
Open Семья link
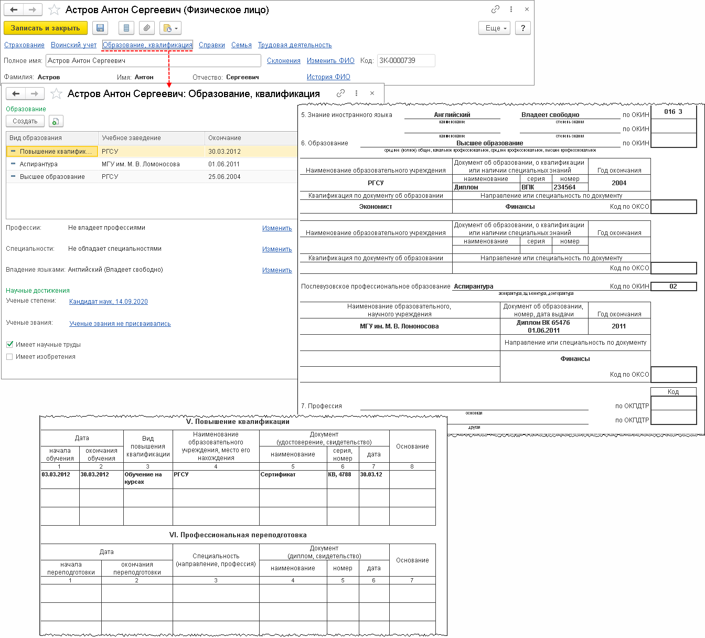coord(241,45)
